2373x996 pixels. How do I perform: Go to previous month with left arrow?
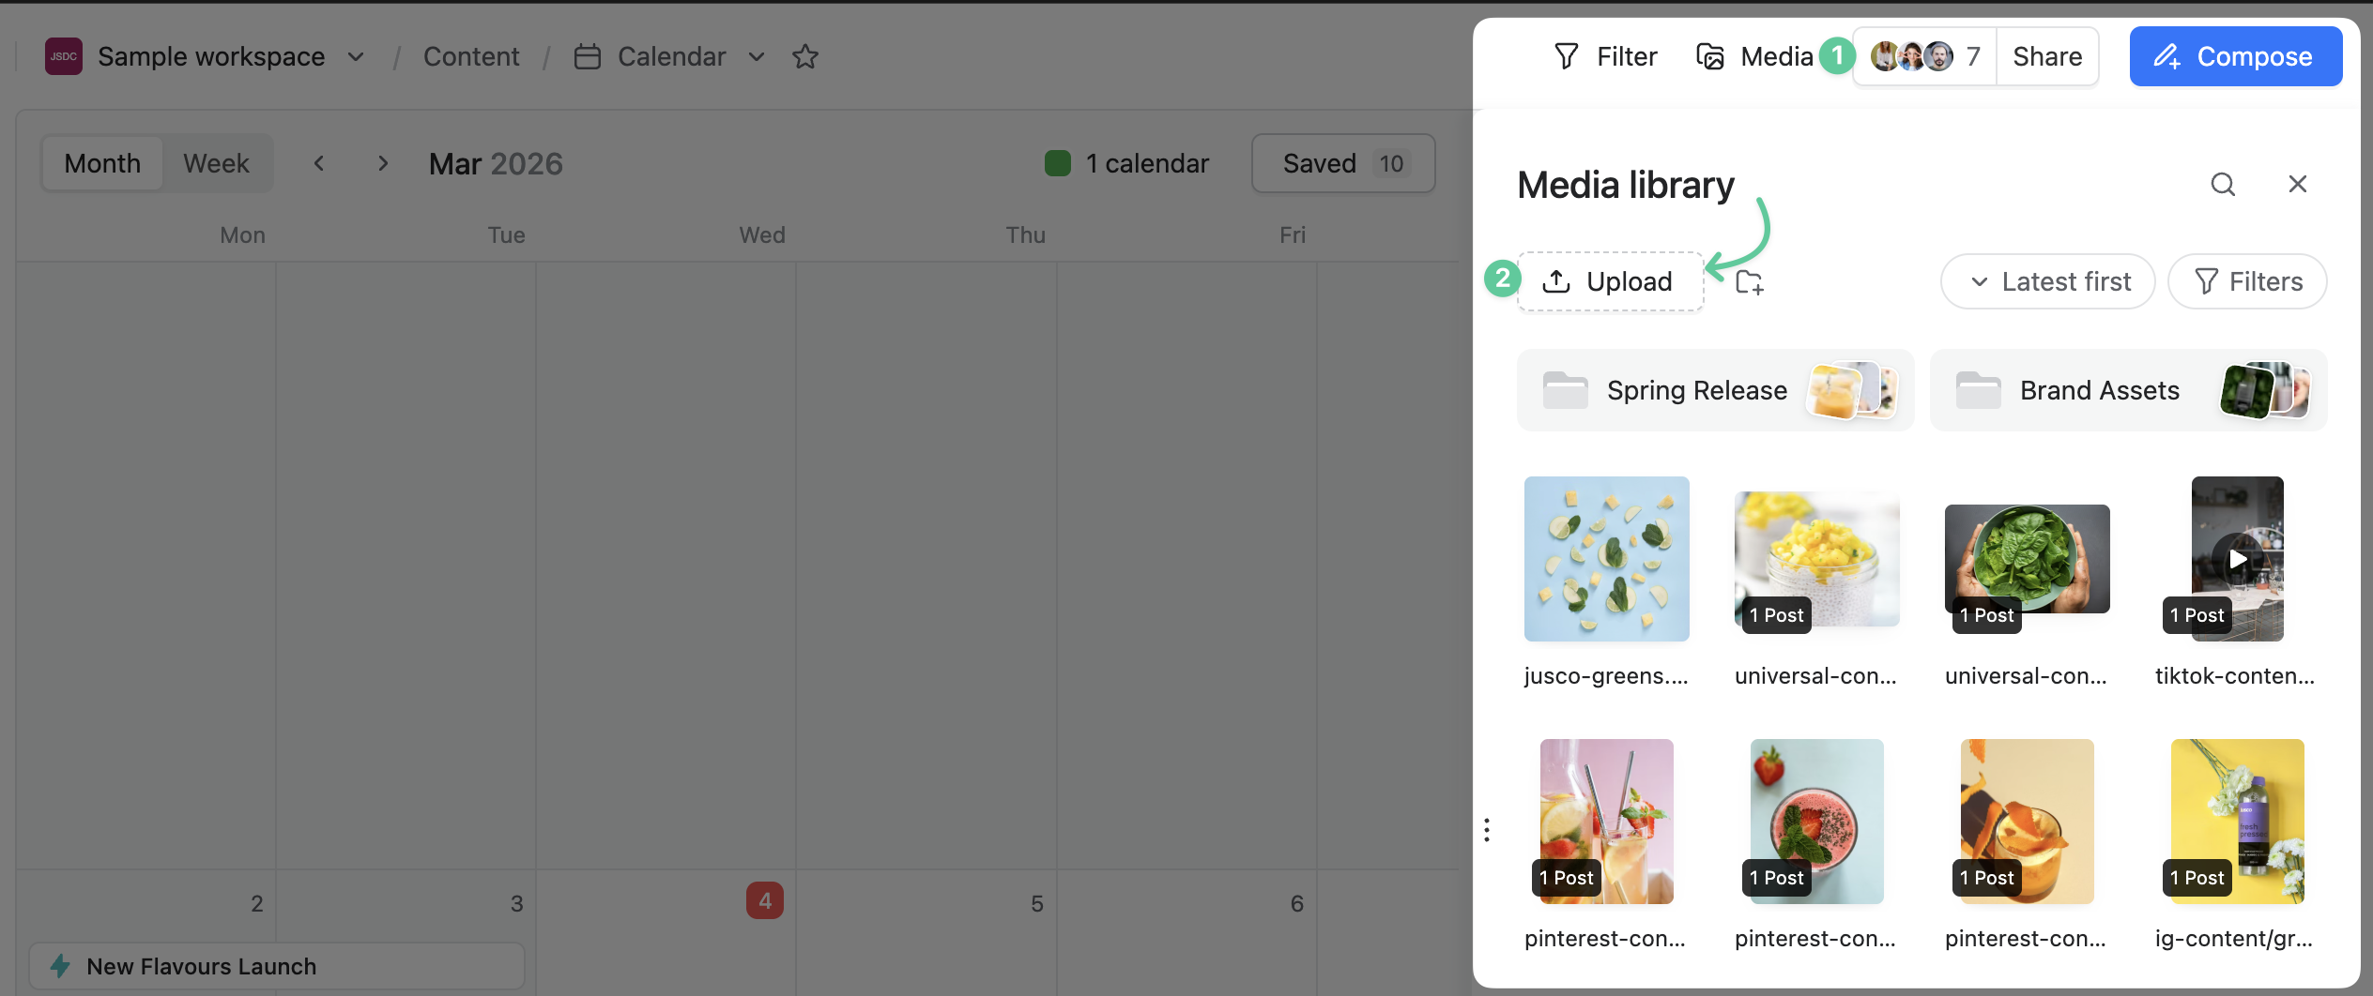(x=319, y=163)
